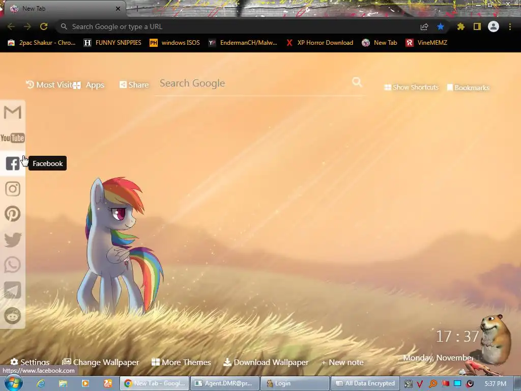Open Most Visited list
The image size is (521, 391).
click(49, 85)
